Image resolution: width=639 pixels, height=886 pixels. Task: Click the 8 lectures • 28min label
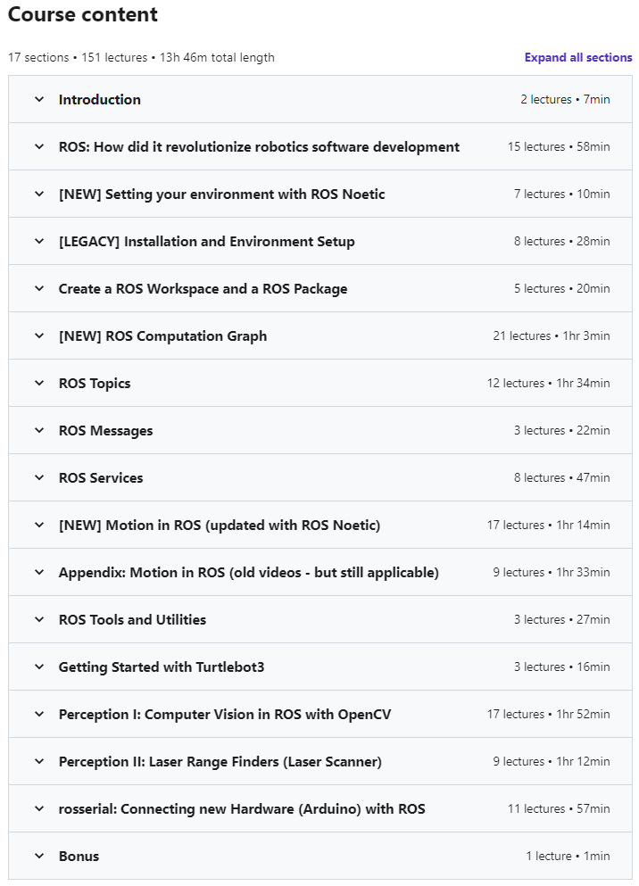click(x=561, y=241)
